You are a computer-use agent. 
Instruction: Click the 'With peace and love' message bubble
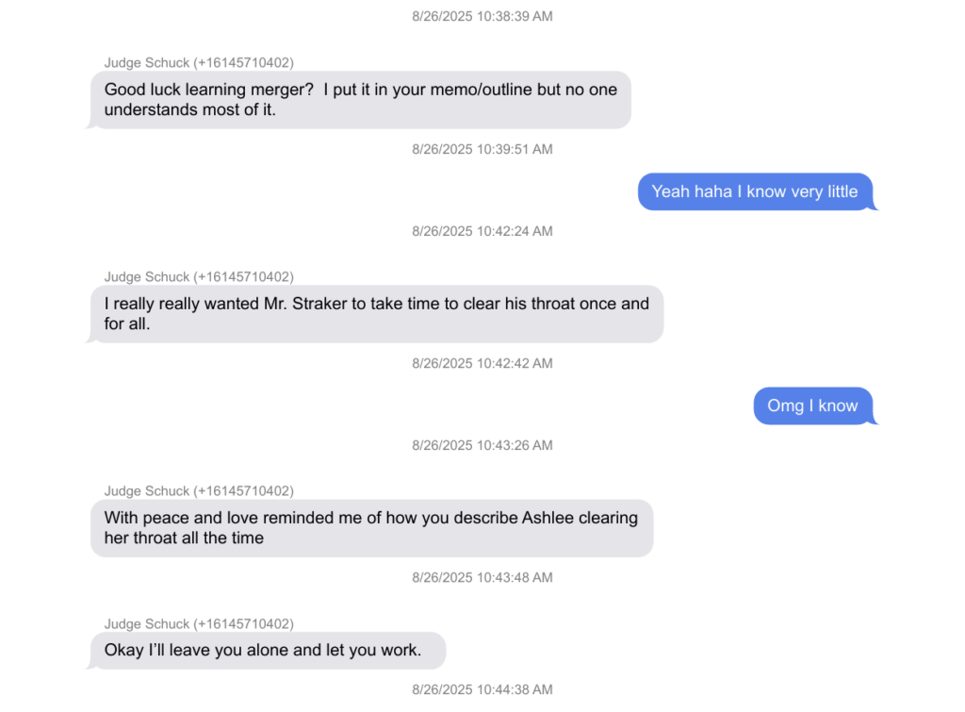click(x=371, y=528)
